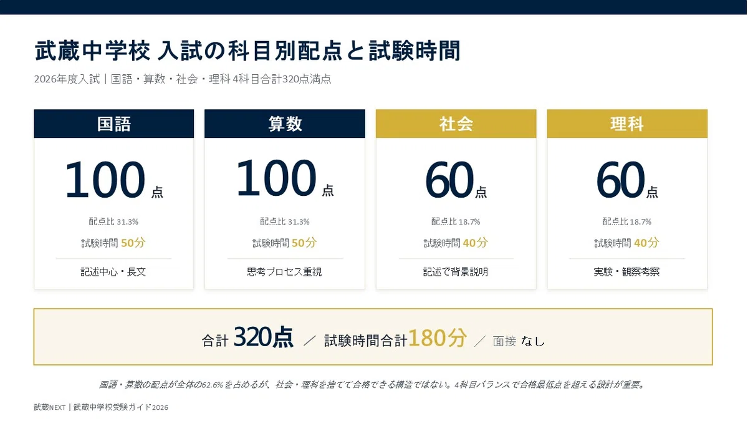Screen dimensions: 748x421
Task: Select the 算数 card header
Action: 285,123
